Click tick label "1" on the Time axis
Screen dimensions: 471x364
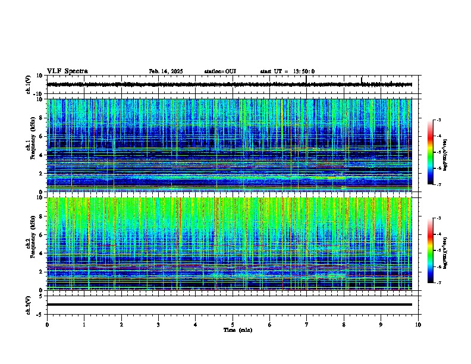click(x=84, y=325)
